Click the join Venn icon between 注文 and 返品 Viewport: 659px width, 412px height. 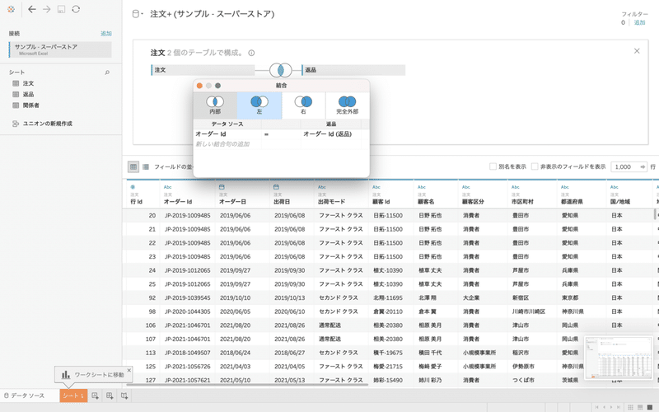pyautogui.click(x=280, y=70)
